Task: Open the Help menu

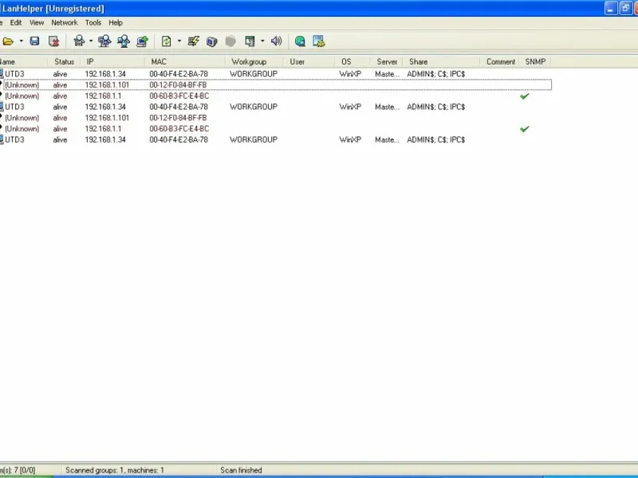Action: (x=116, y=23)
